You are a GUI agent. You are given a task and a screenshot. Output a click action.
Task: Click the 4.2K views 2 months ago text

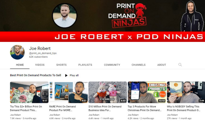[x=141, y=118]
